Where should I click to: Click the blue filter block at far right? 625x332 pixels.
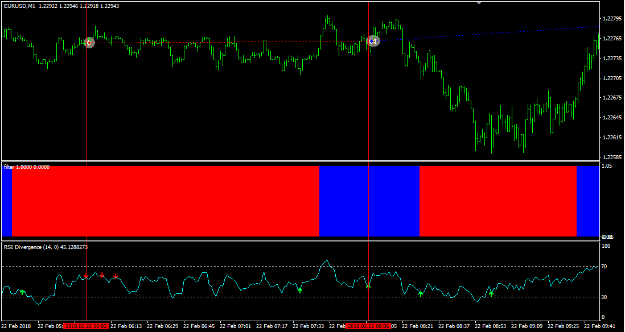pyautogui.click(x=587, y=201)
